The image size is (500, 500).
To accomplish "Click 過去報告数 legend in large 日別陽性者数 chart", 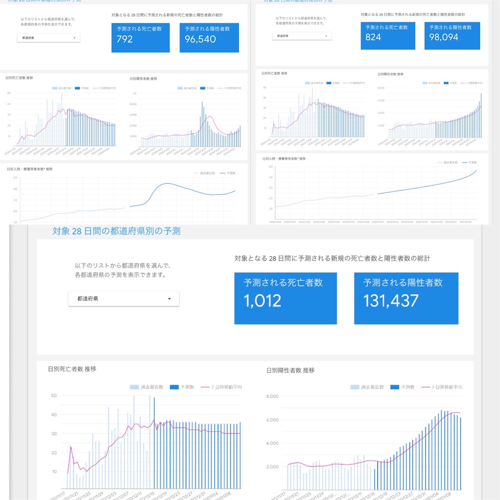I will coord(367,387).
